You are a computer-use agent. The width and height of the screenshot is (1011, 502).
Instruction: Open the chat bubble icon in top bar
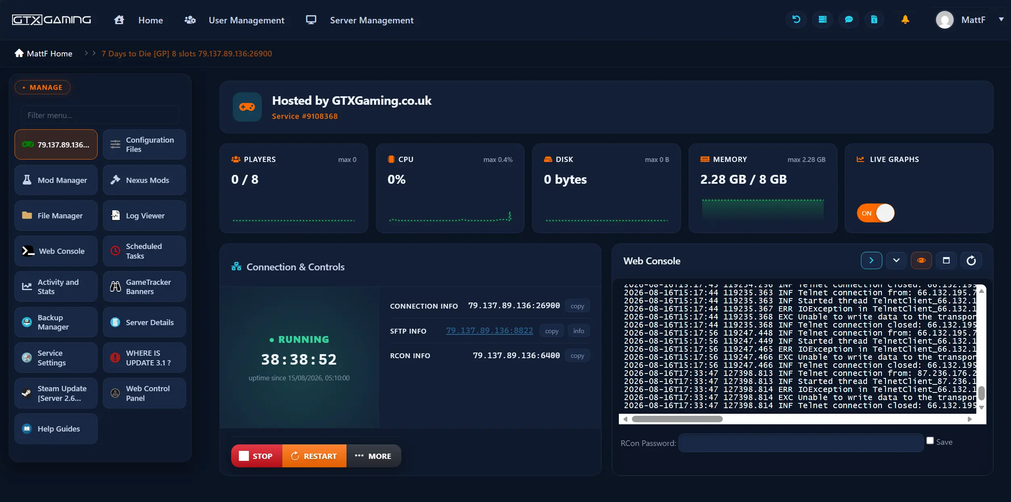[848, 19]
